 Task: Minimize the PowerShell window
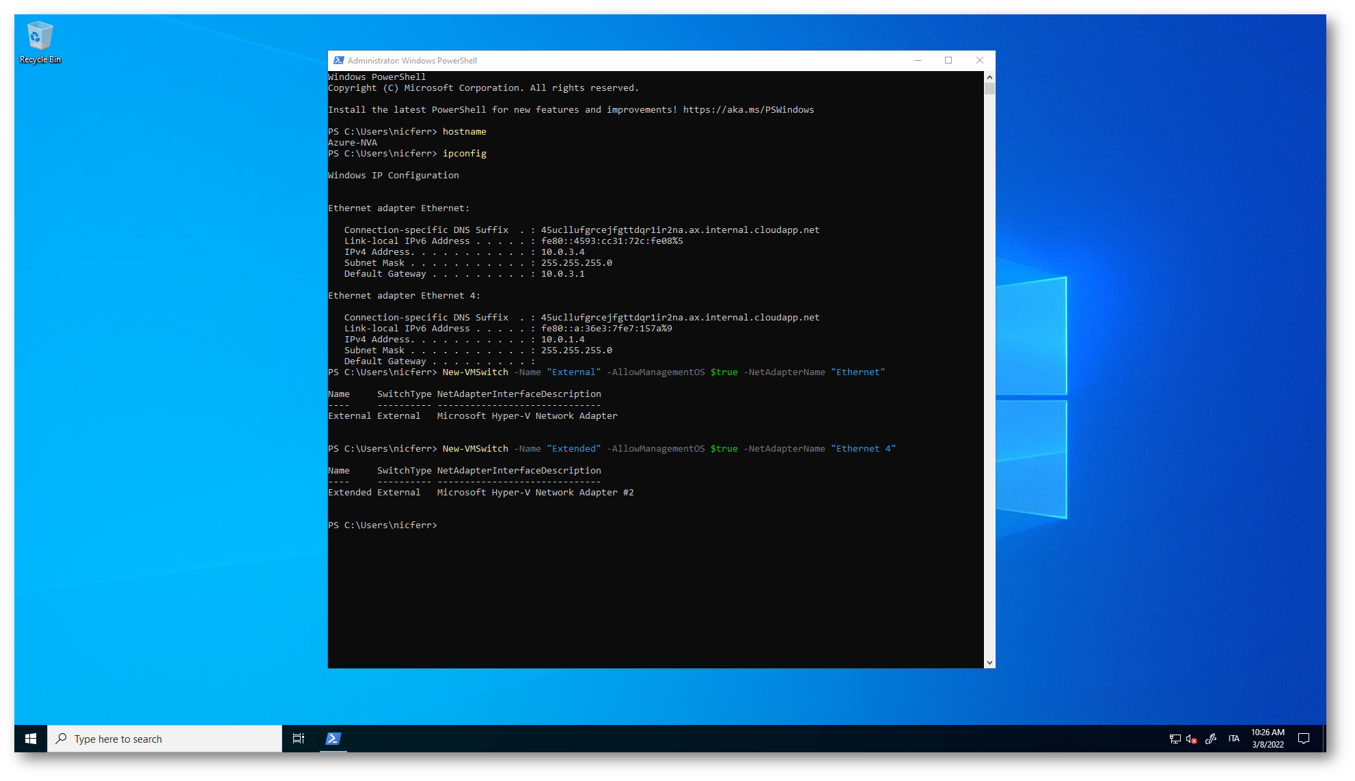point(918,60)
